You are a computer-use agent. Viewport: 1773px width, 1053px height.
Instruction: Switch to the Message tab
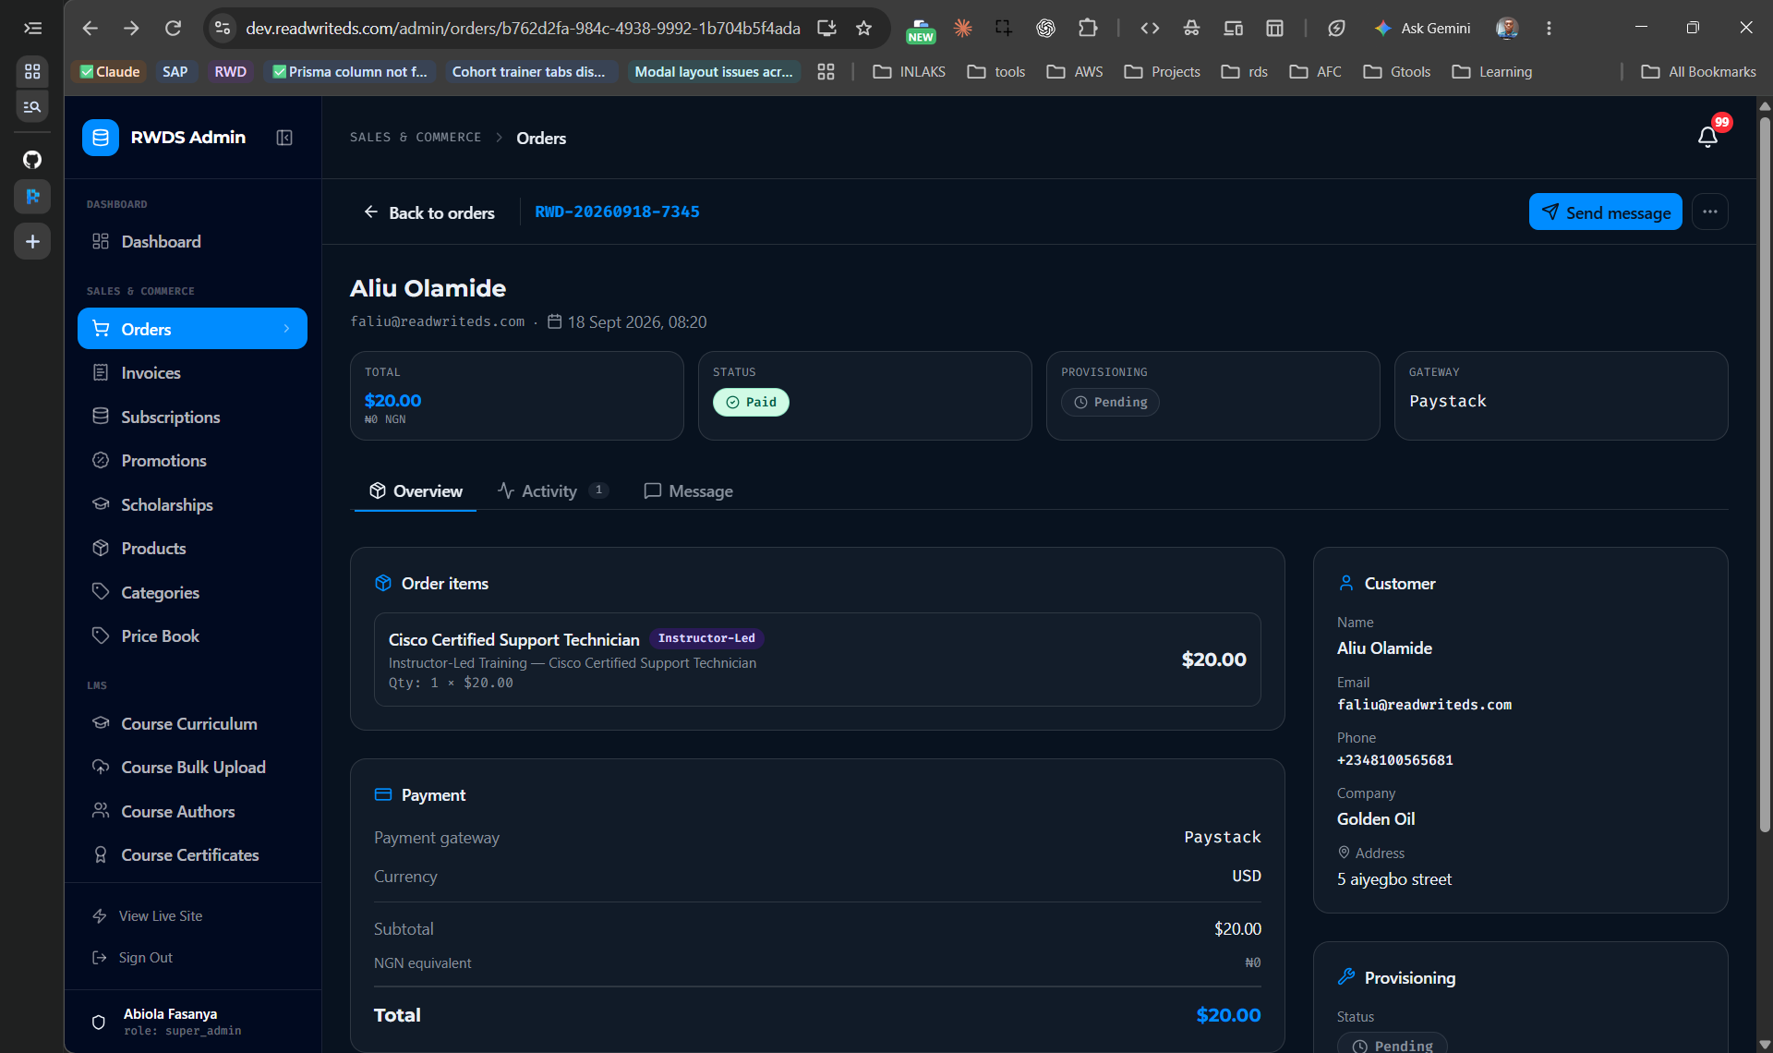[688, 491]
